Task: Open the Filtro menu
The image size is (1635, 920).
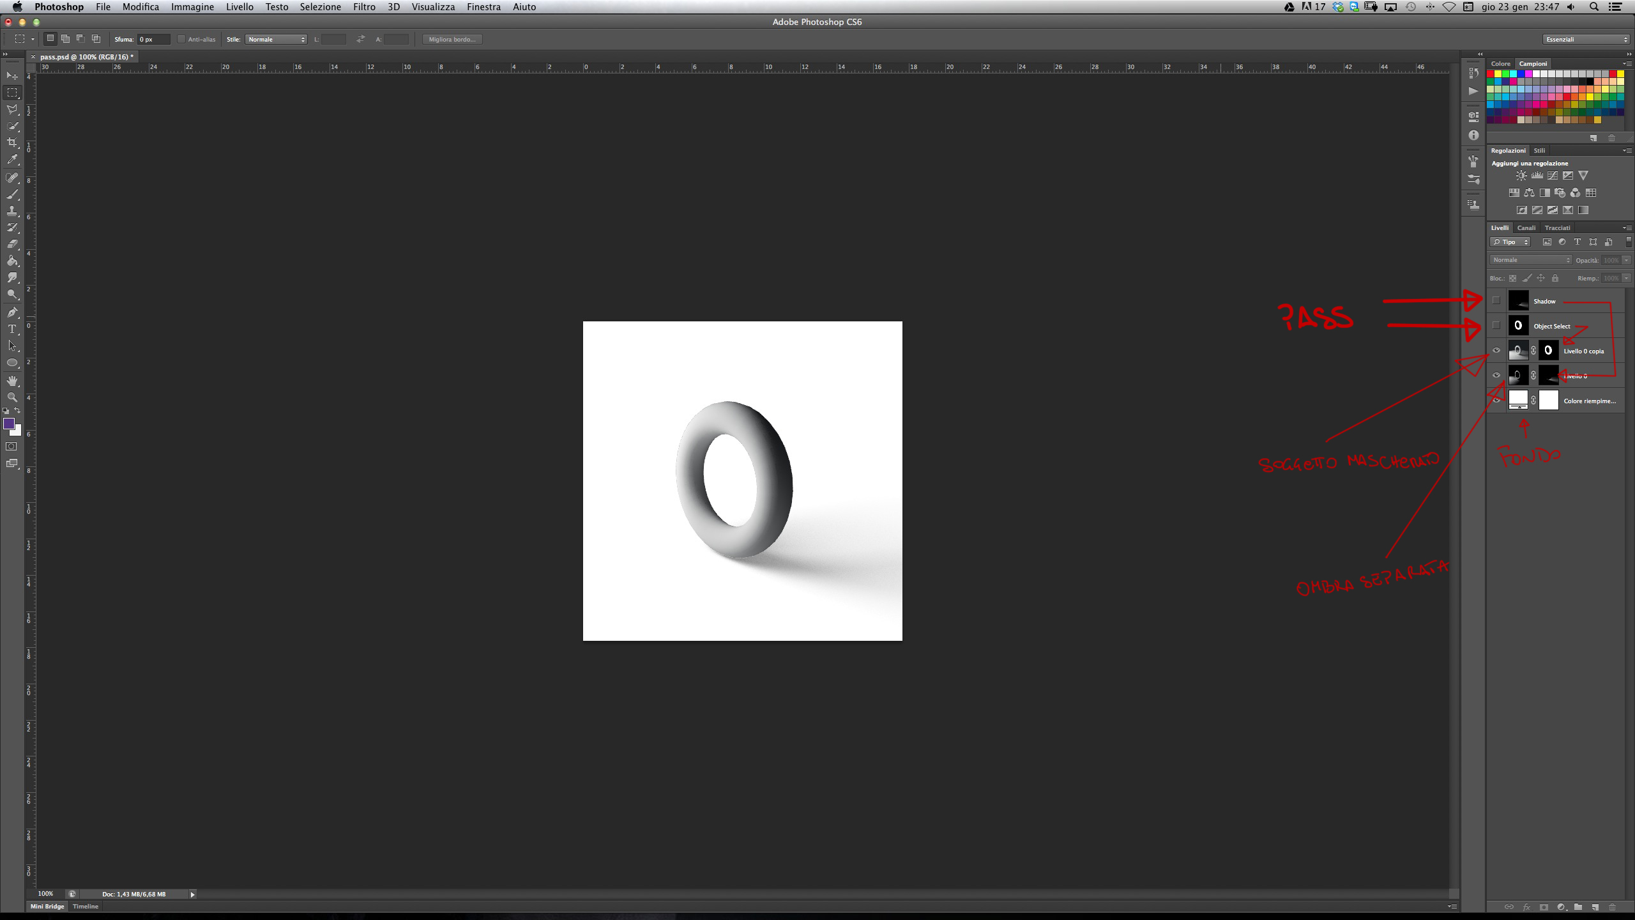Action: point(364,7)
